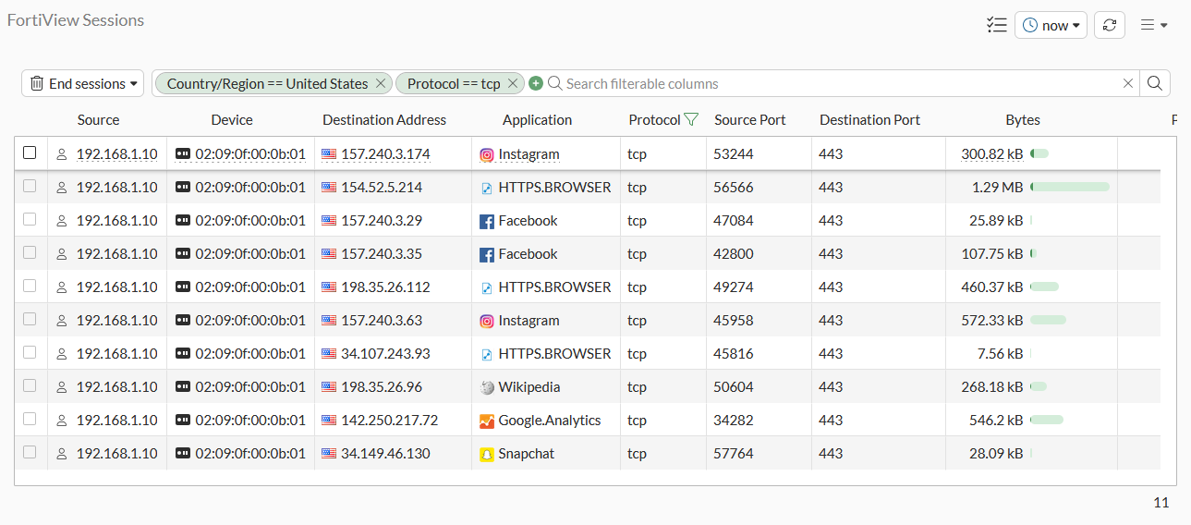The width and height of the screenshot is (1191, 525).
Task: Clear the search filter bar
Action: (x=1127, y=83)
